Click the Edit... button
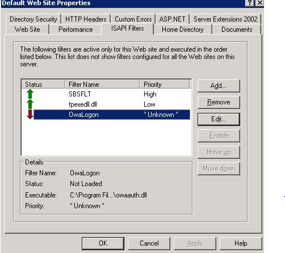Image resolution: width=285 pixels, height=253 pixels. coord(219,119)
